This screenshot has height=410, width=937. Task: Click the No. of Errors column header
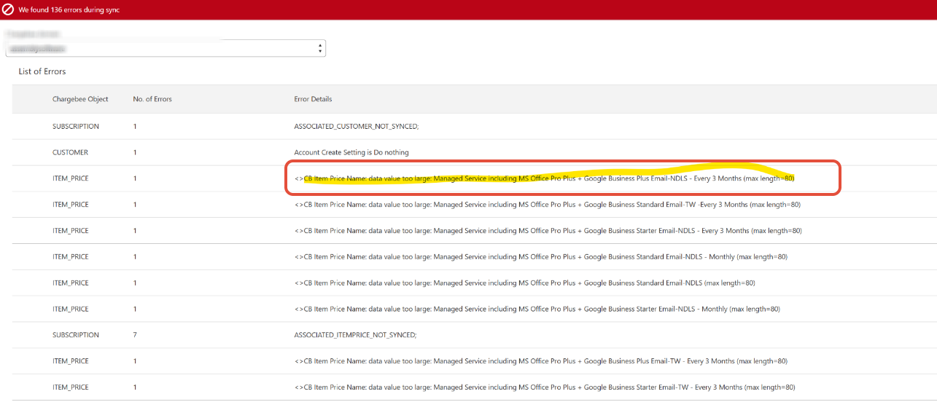click(152, 99)
